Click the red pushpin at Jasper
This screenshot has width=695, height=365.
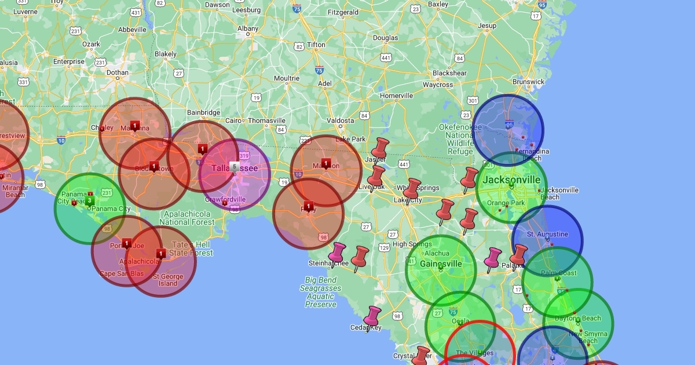[381, 147]
